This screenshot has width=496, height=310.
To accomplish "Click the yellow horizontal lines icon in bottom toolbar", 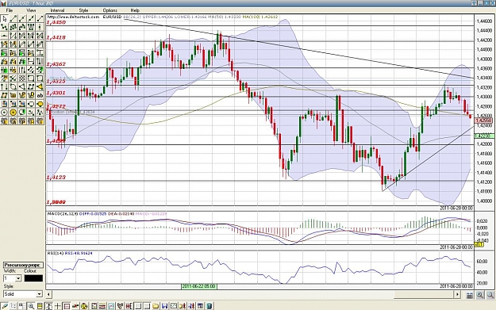I will [x=40, y=306].
